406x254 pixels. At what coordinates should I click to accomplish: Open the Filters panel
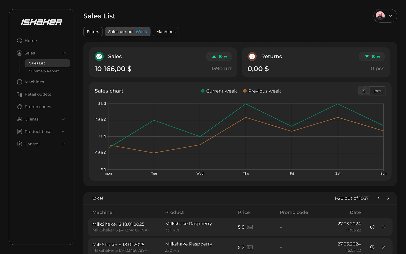93,32
